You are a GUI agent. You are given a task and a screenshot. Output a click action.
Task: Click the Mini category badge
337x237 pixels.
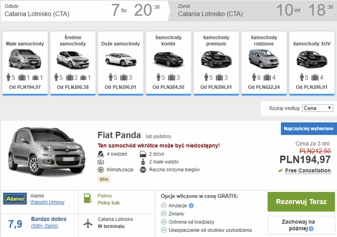(104, 180)
